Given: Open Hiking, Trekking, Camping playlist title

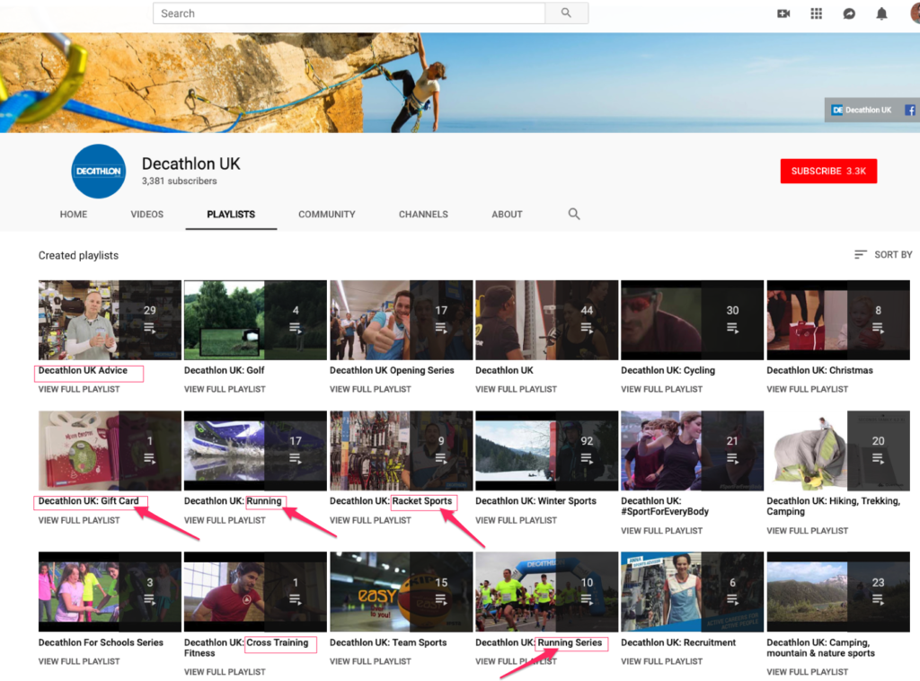Looking at the screenshot, I should pos(833,506).
